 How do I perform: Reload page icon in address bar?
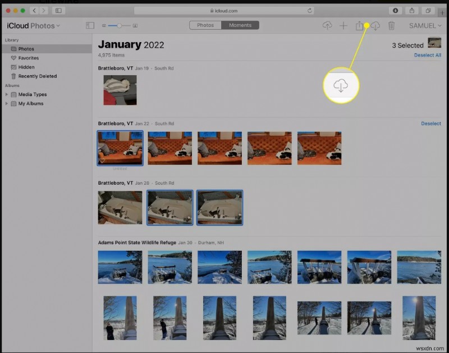click(310, 11)
